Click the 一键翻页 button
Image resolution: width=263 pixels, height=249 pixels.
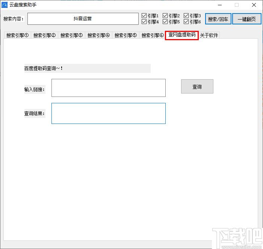tap(247, 19)
